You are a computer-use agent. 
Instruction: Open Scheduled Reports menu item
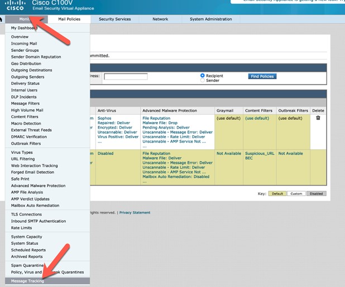(28, 250)
